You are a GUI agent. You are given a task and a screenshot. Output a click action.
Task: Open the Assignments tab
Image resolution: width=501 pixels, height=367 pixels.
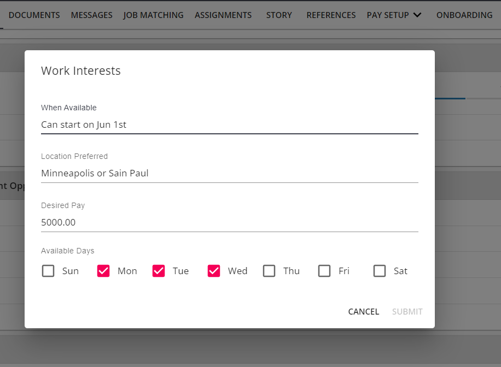223,15
